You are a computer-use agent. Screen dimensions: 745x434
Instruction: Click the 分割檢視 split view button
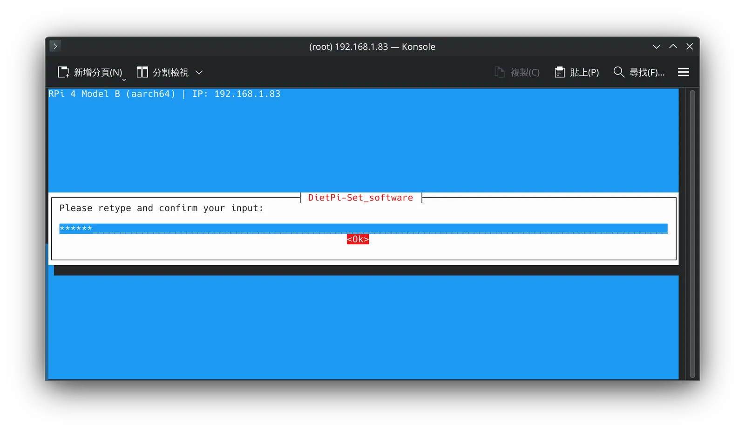pos(163,72)
